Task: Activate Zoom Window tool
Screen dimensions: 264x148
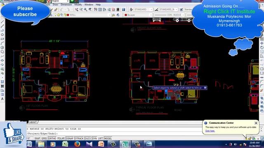Action: [86, 9]
